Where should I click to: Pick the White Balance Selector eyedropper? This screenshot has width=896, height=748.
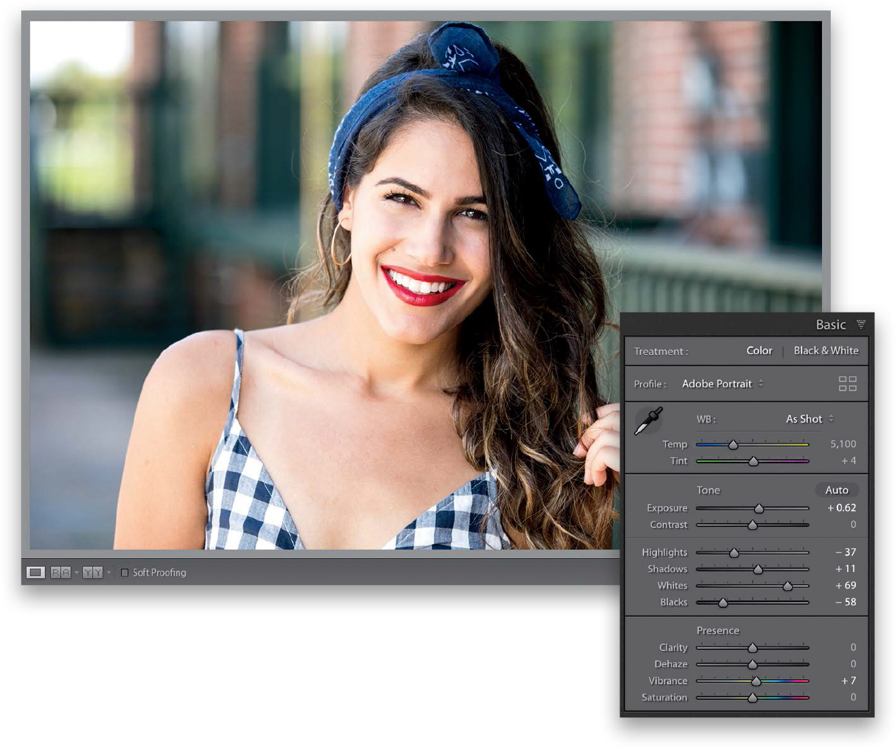point(648,421)
